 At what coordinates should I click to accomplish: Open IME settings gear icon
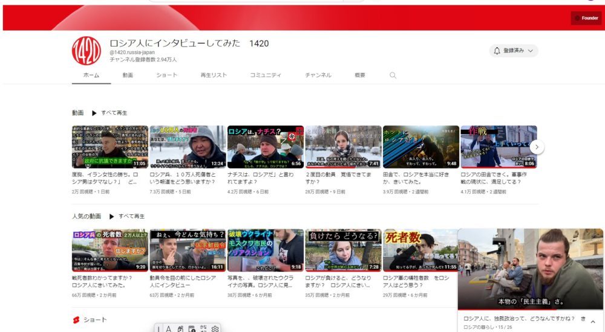pyautogui.click(x=215, y=328)
